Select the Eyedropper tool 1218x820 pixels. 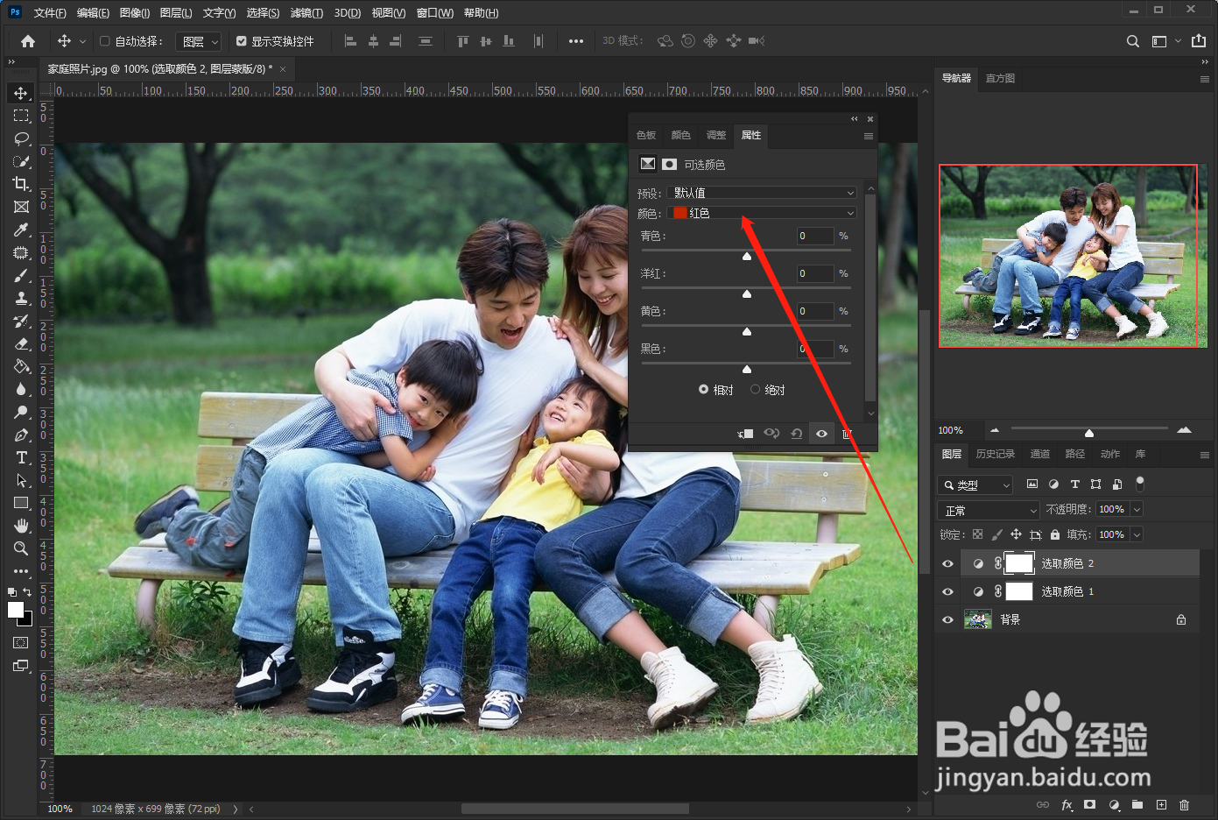[x=21, y=230]
